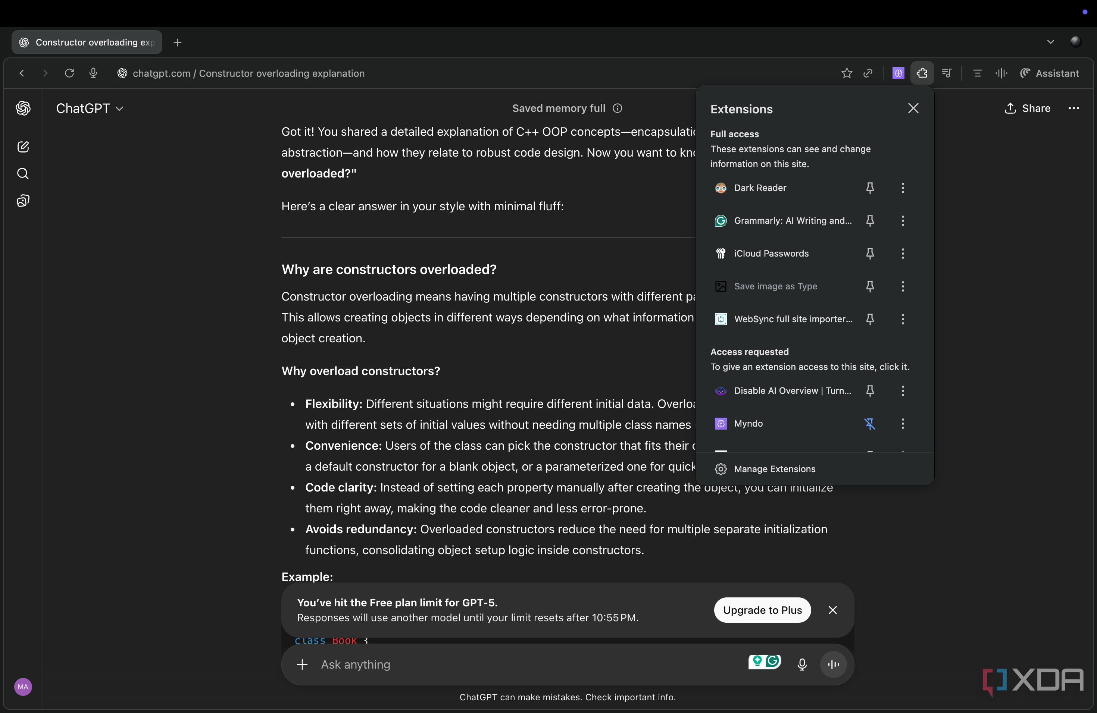Click the microphone icon beside address bar
This screenshot has width=1097, height=713.
(x=93, y=73)
